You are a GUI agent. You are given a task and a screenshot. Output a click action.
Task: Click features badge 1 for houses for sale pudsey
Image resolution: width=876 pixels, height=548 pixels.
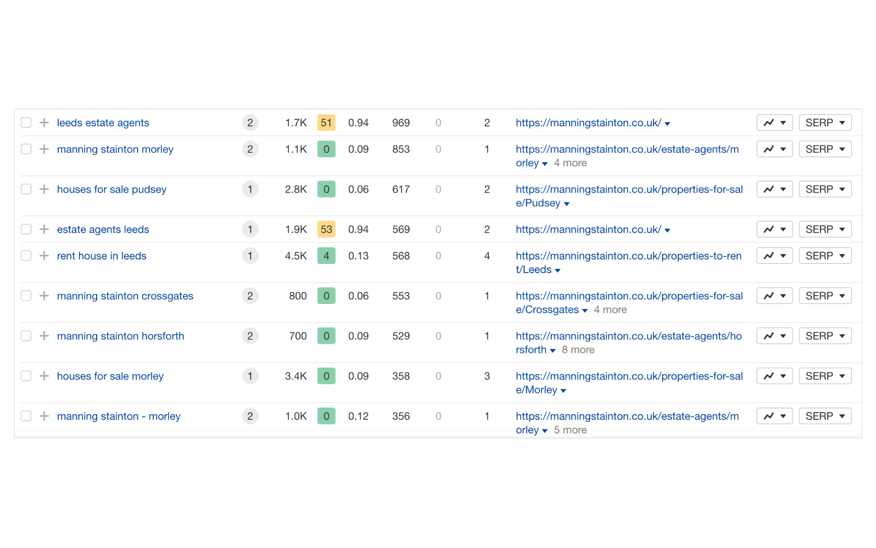pyautogui.click(x=250, y=189)
